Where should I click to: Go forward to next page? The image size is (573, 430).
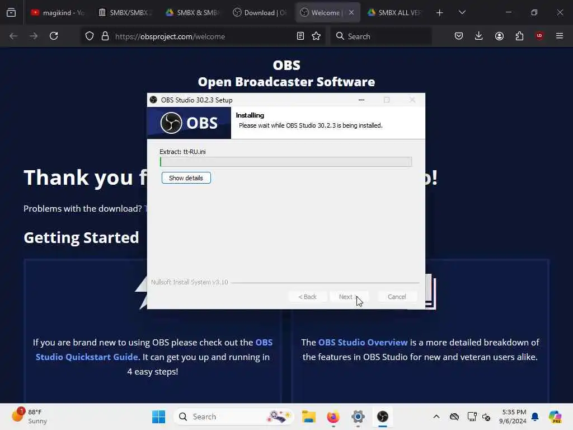tap(34, 36)
